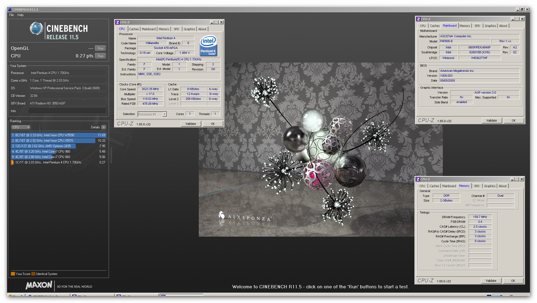537x303 pixels.
Task: Select ranking row Xeon CPU X5570
Action: [59, 141]
